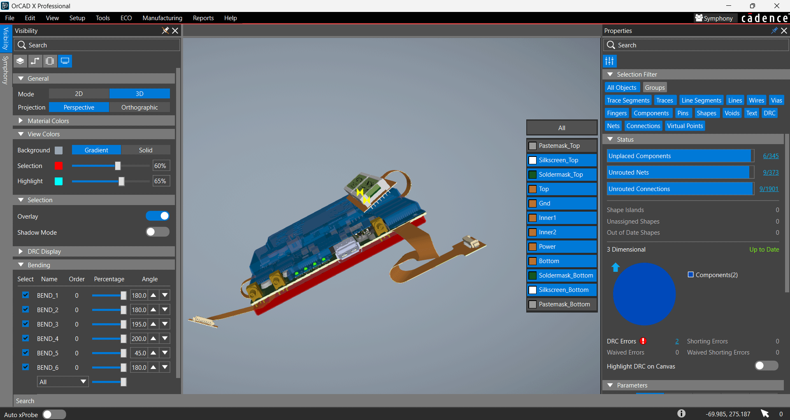790x420 pixels.
Task: Switch projection to Orthographic
Action: [139, 107]
